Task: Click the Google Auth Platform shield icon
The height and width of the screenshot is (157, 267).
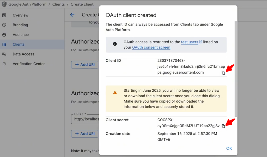Action: click(x=4, y=4)
